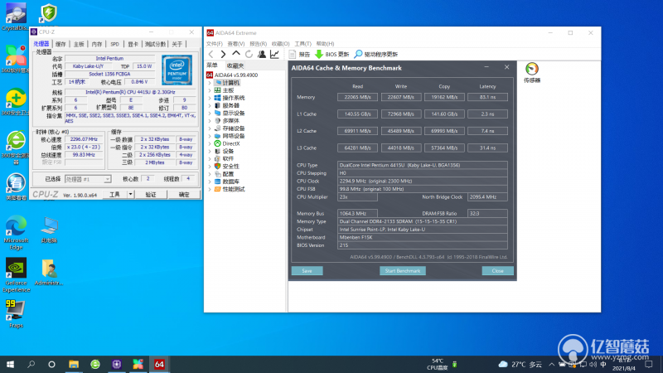Open Administrator folder desktop icon
Screen dimensions: 663x373
coord(49,272)
